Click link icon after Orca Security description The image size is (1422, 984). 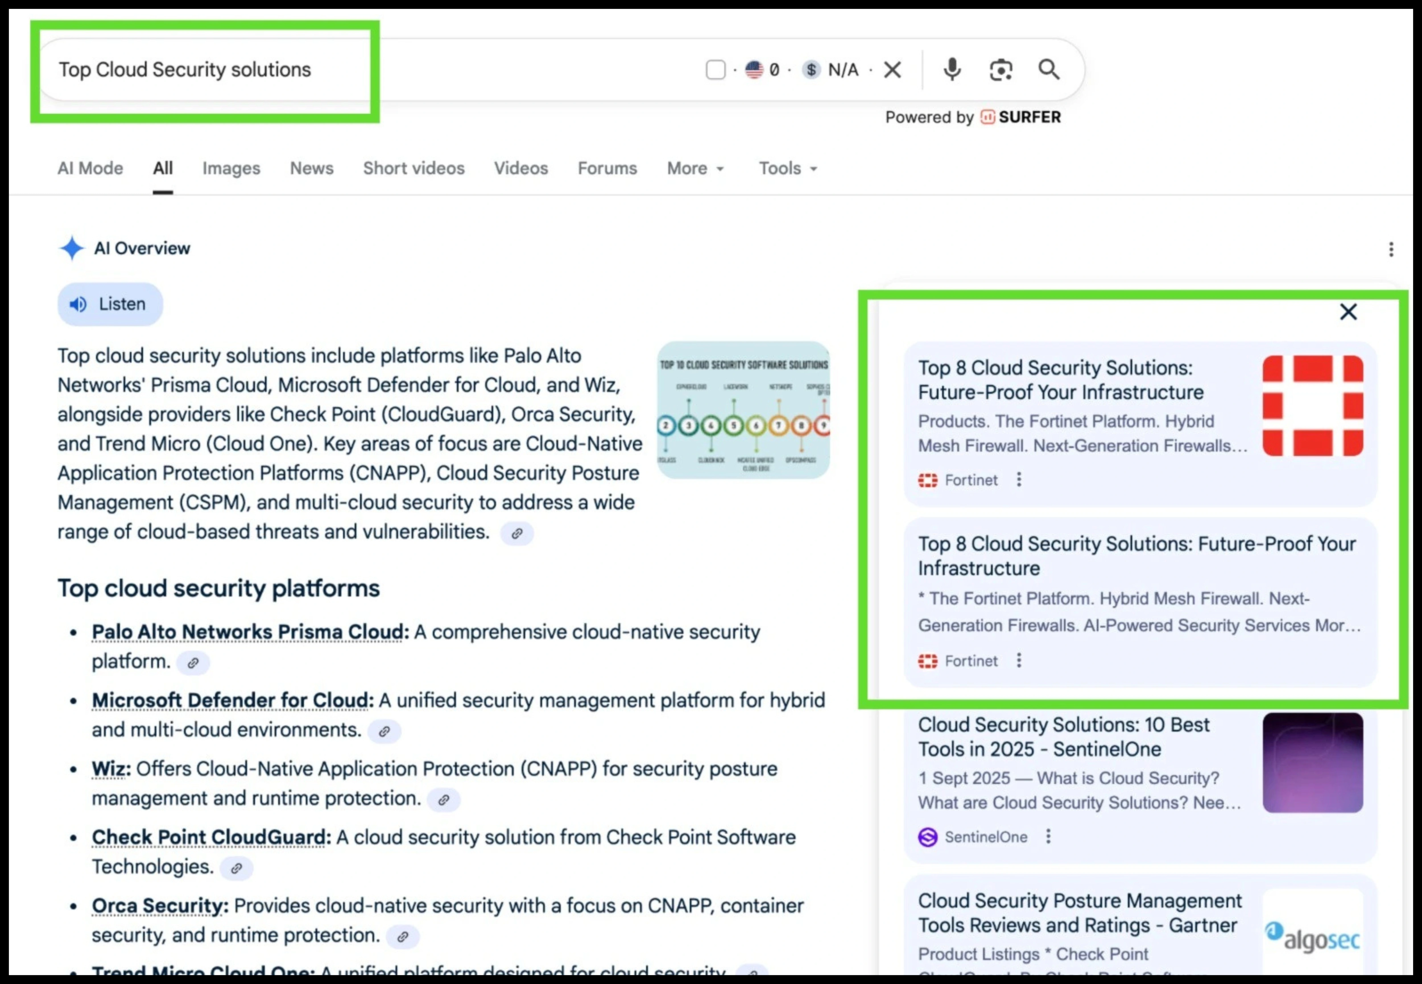[402, 936]
